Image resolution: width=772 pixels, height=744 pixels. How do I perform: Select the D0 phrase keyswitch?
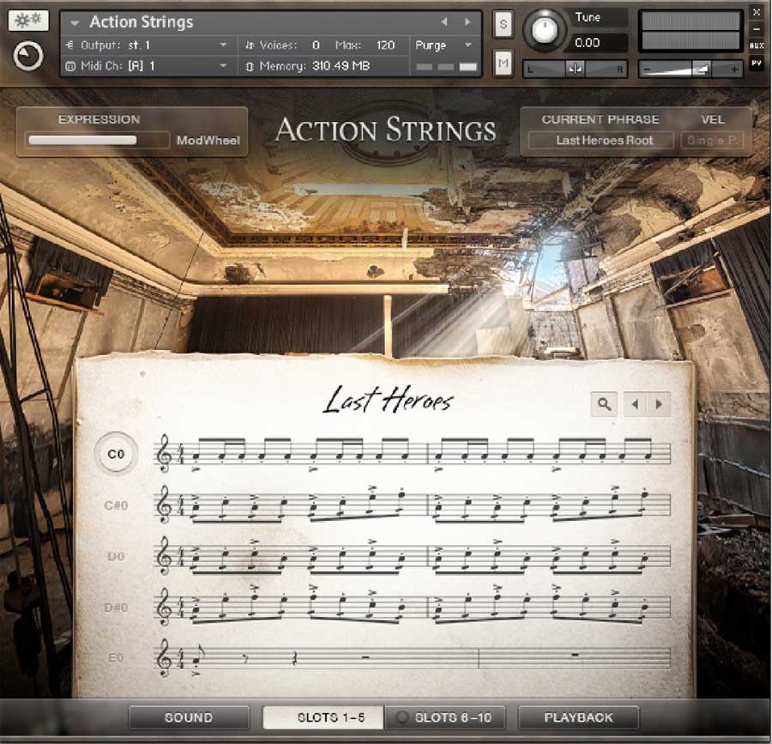pos(116,556)
